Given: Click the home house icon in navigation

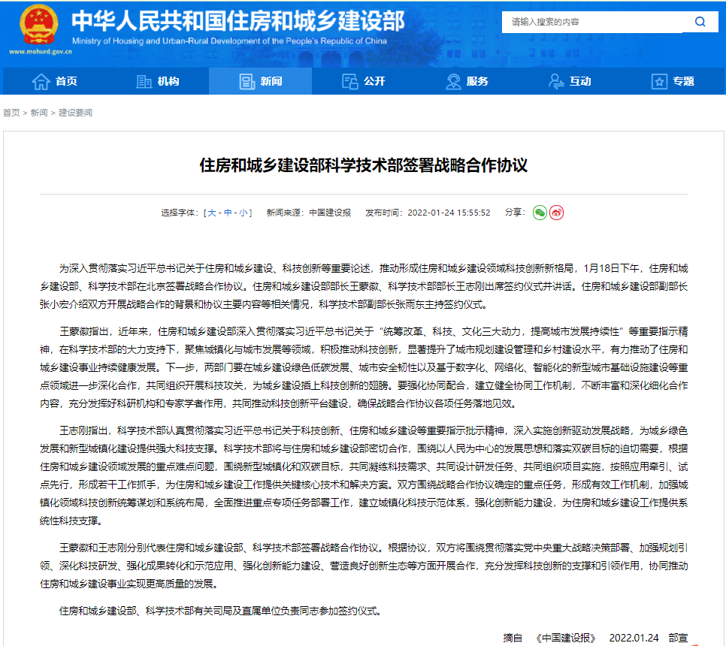Looking at the screenshot, I should [x=41, y=81].
